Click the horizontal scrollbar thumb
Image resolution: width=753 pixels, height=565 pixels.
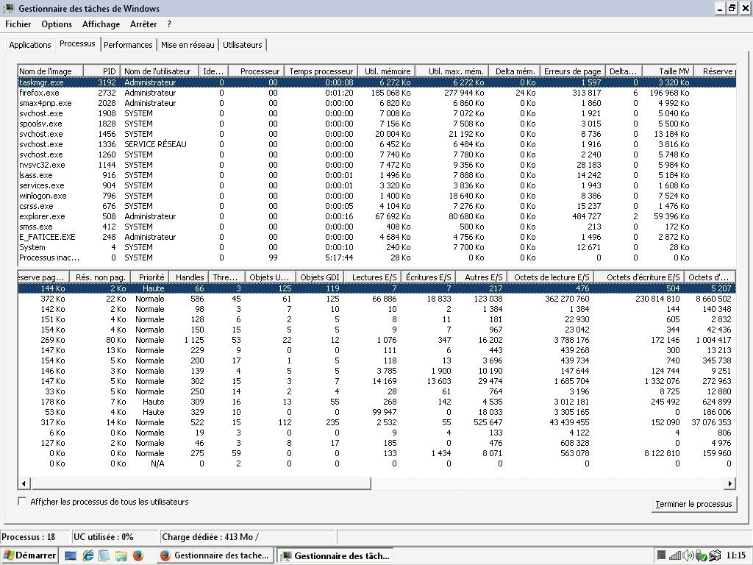(200, 483)
